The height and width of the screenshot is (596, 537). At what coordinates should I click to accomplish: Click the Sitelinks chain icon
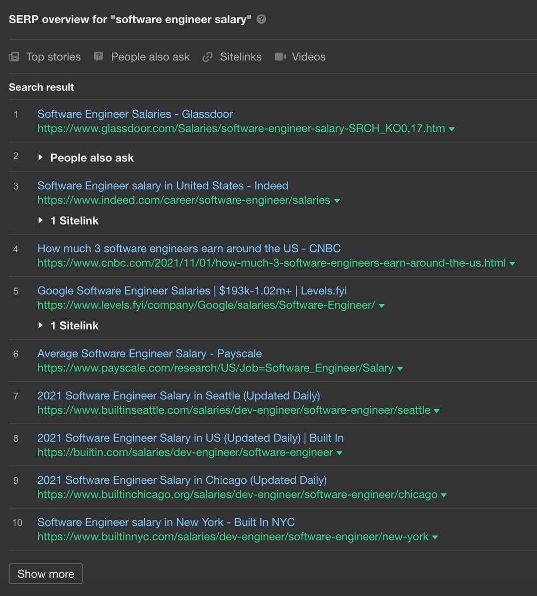point(207,57)
